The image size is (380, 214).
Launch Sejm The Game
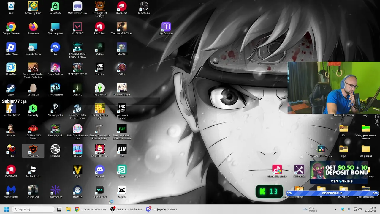click(x=100, y=151)
